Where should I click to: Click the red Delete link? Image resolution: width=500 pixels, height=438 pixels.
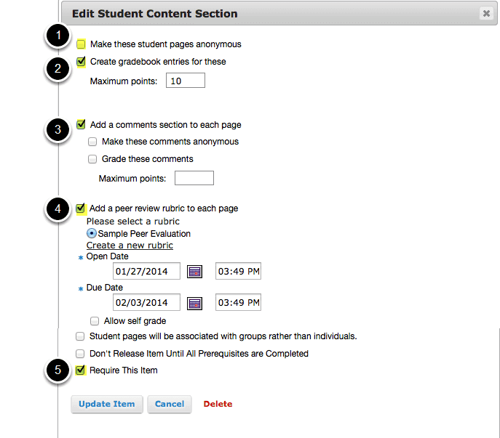pos(218,404)
